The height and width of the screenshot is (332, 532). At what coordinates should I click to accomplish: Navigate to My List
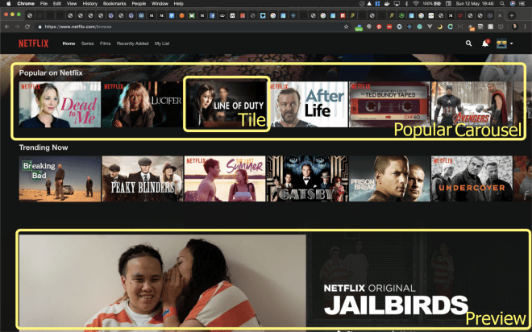pyautogui.click(x=163, y=44)
